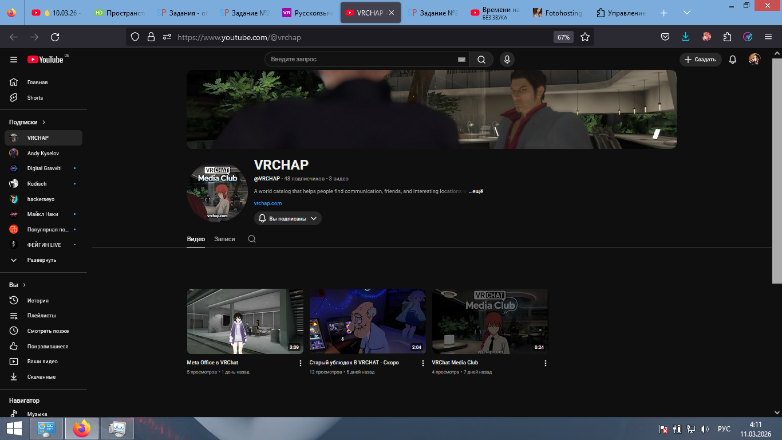Screen dimensions: 782x440
Task: Search within the VRCHAP channel
Action: (x=252, y=239)
